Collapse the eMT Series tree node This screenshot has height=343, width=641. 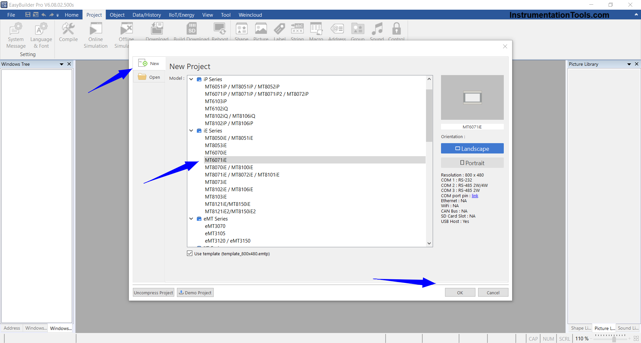191,219
